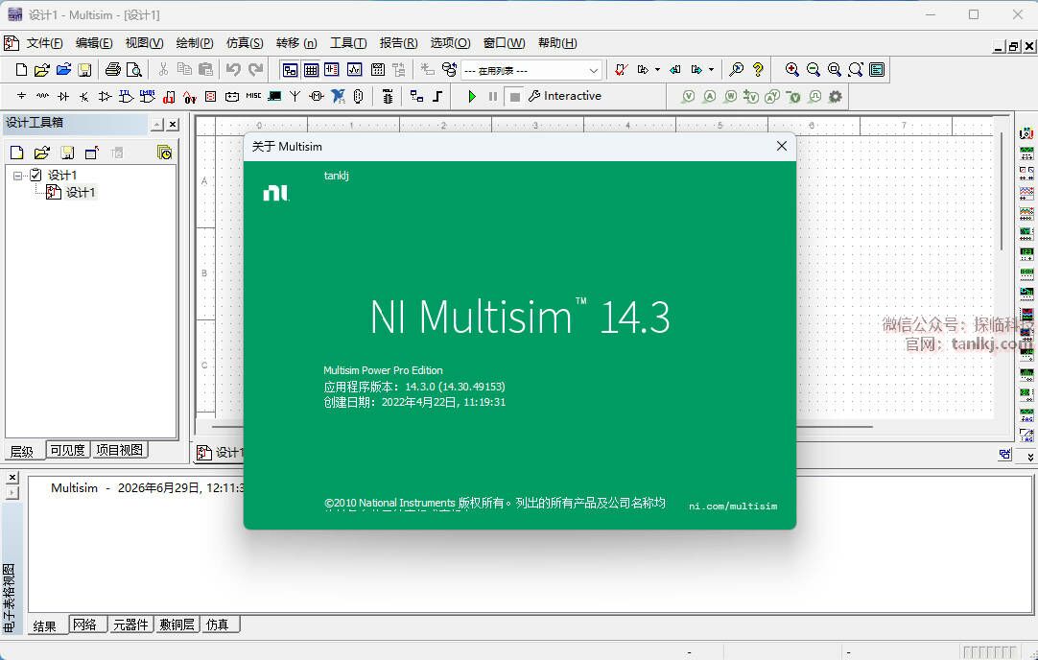The image size is (1038, 660).
Task: Open the 报告(R) menu
Action: tap(398, 43)
